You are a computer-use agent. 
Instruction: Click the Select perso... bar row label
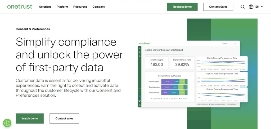[154, 87]
